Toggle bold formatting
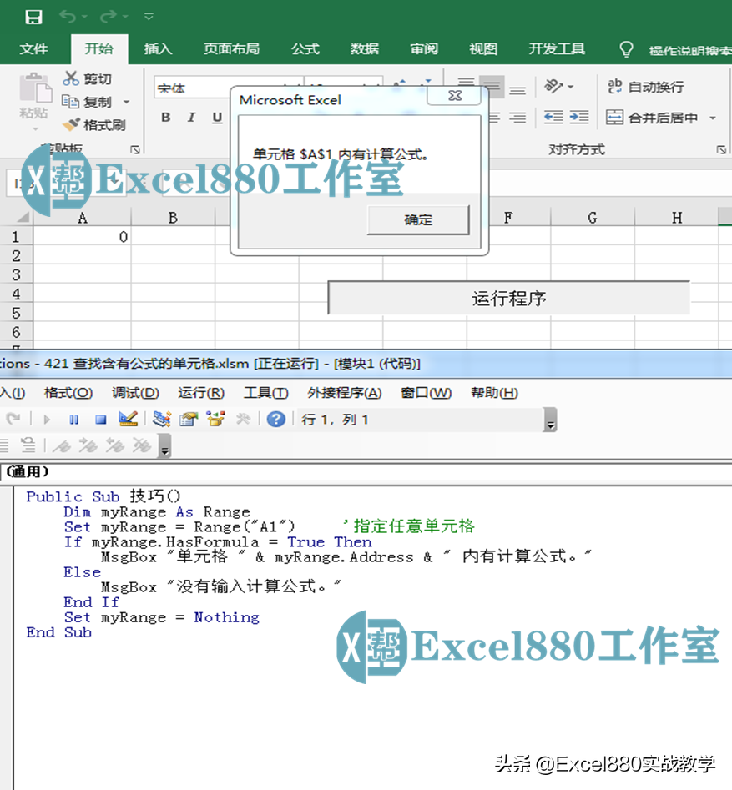 [x=166, y=118]
